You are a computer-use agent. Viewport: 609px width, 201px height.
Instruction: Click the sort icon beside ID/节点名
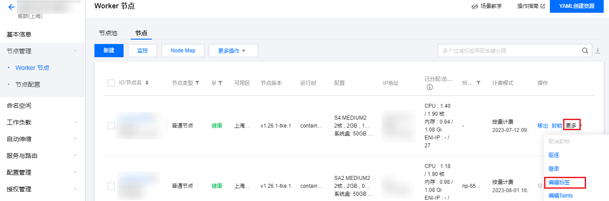(147, 83)
